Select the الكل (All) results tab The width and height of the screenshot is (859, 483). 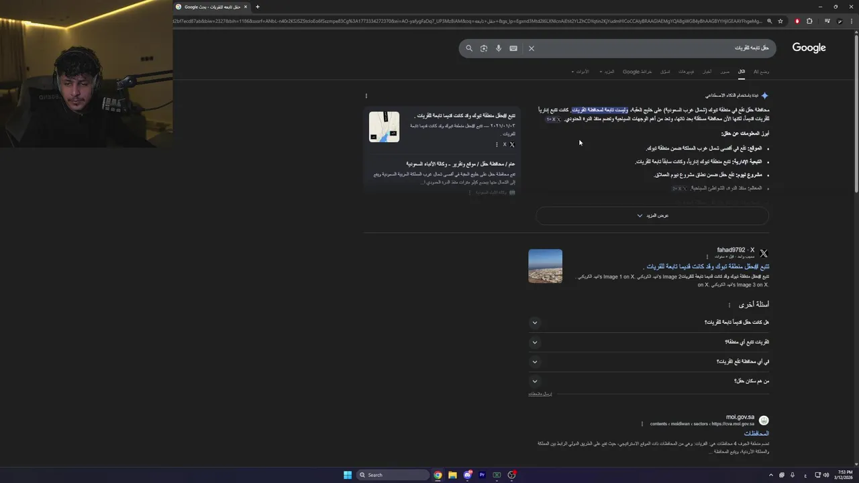coord(742,71)
